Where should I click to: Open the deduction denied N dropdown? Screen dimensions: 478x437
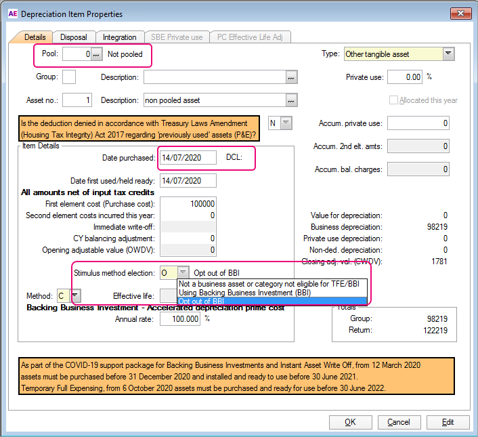coord(286,123)
